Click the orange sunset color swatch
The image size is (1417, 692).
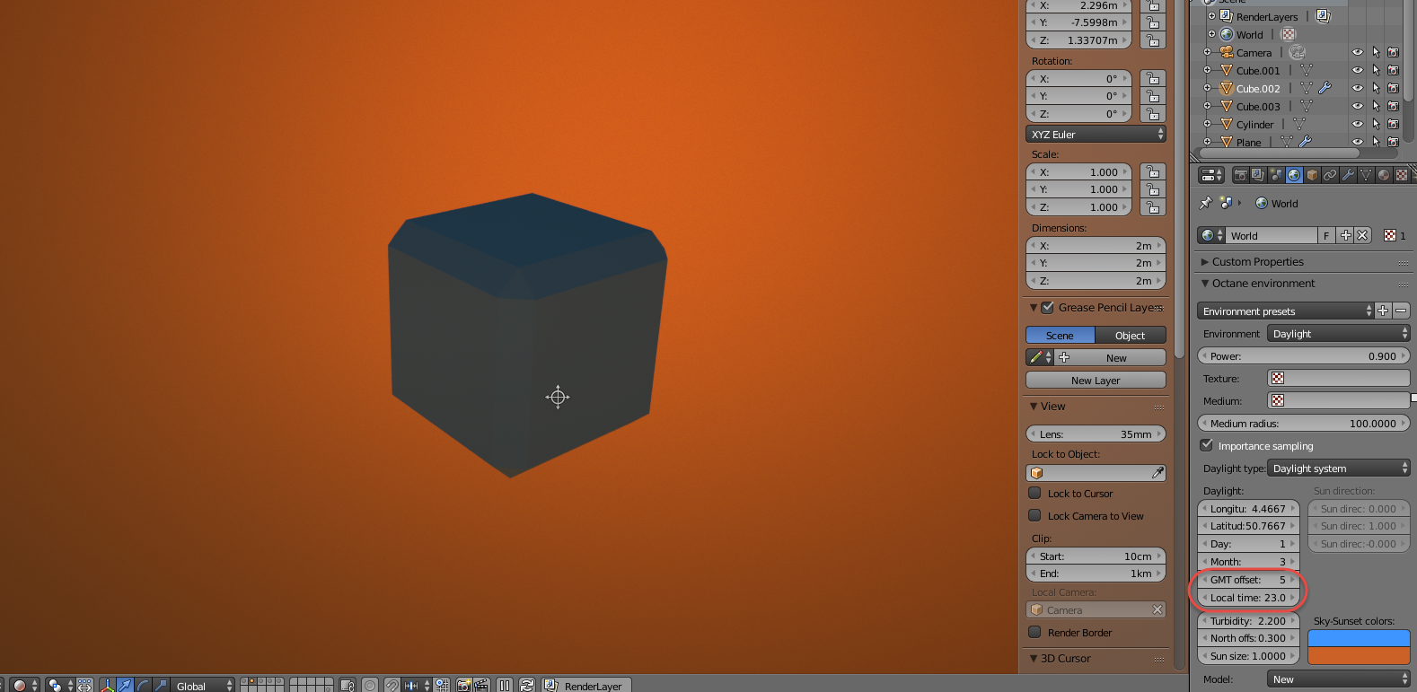[x=1359, y=655]
